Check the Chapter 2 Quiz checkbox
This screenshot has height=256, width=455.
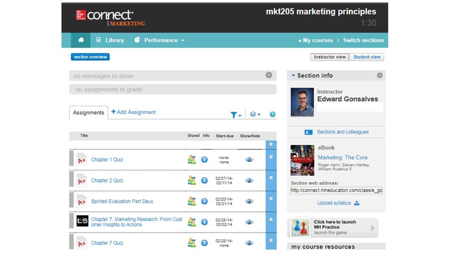[x=271, y=177]
